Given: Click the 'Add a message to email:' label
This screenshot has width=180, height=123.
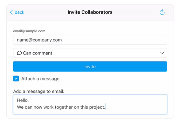Looking at the screenshot, I should click(39, 91).
